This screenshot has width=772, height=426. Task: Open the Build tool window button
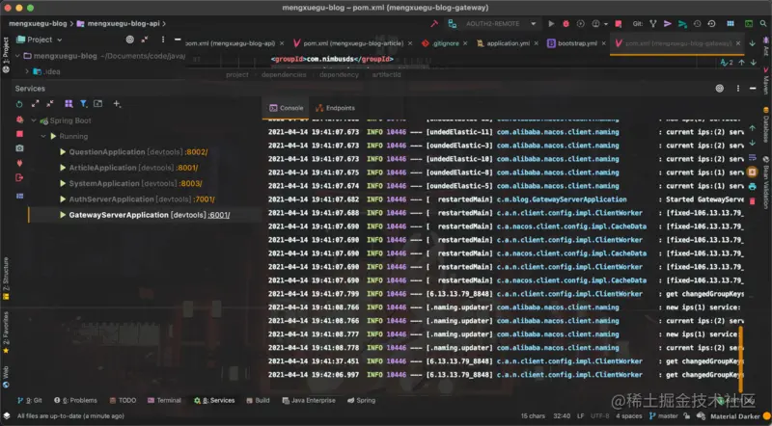tap(258, 400)
